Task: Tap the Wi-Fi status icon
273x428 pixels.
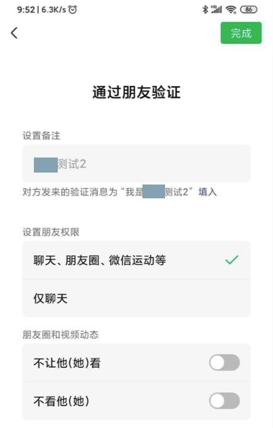Action: [x=231, y=10]
